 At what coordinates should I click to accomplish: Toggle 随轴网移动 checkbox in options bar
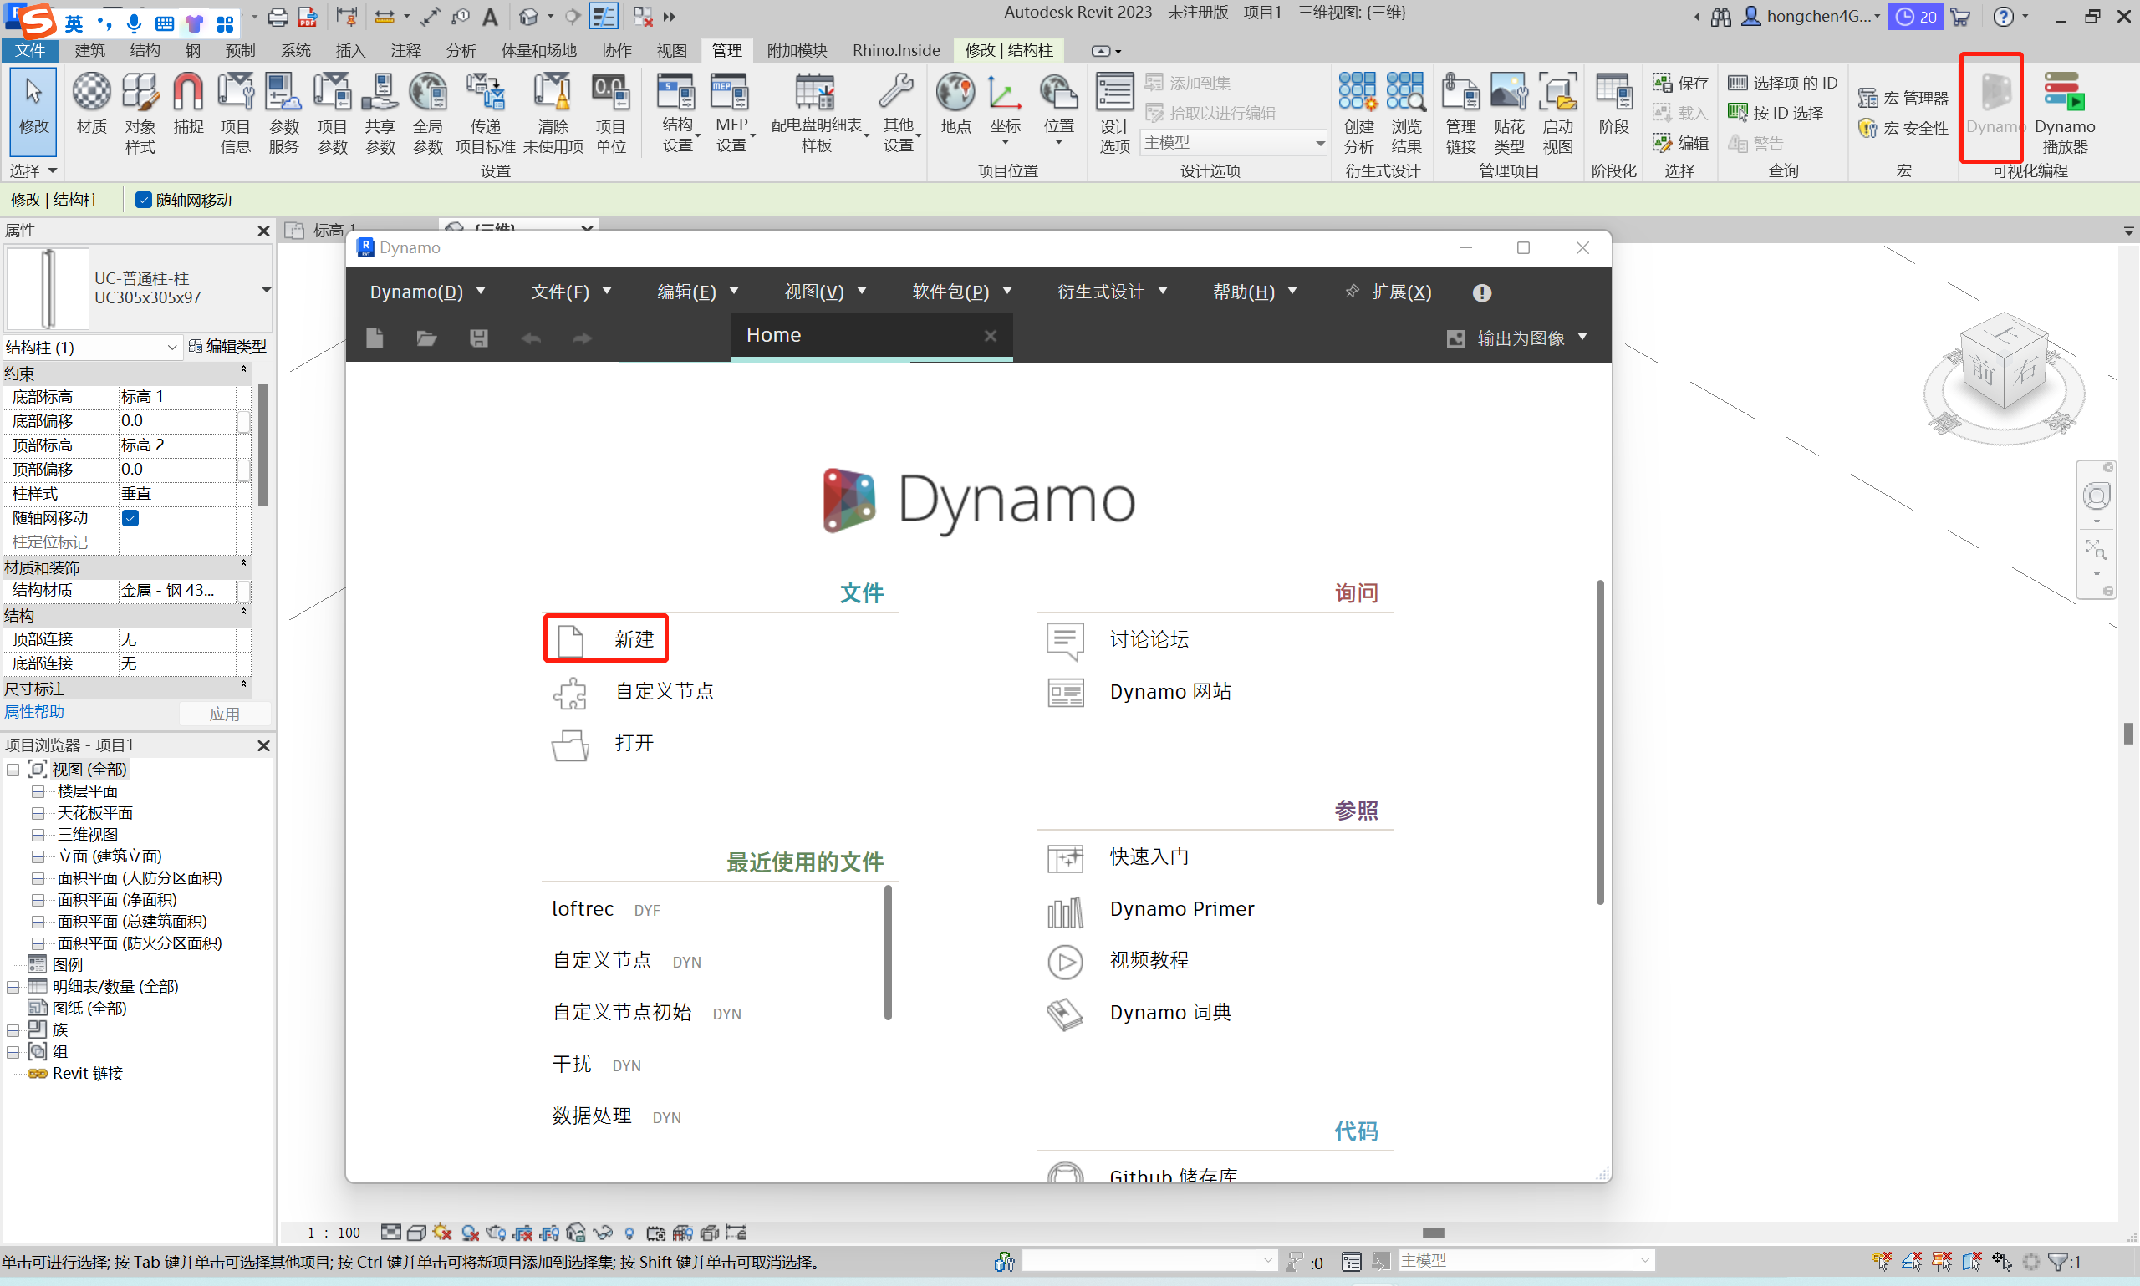pos(144,201)
